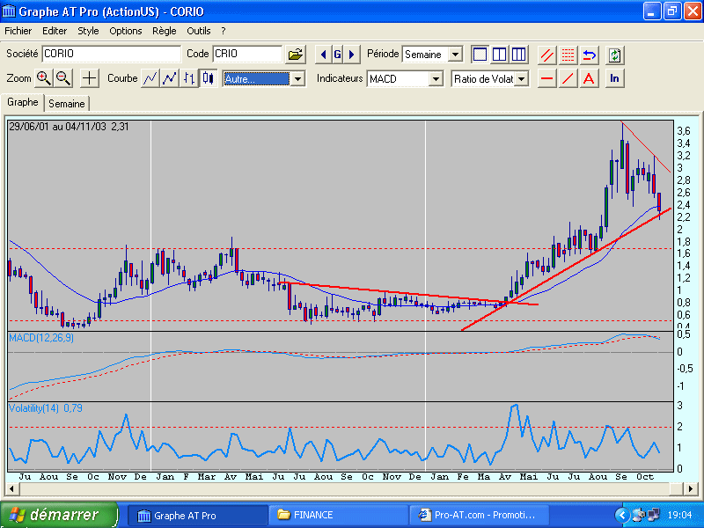Click the red dotted grid icon

click(x=568, y=55)
